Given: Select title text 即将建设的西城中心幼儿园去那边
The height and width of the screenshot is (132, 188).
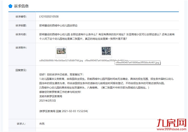Looking at the screenshot, I should tap(58, 25).
